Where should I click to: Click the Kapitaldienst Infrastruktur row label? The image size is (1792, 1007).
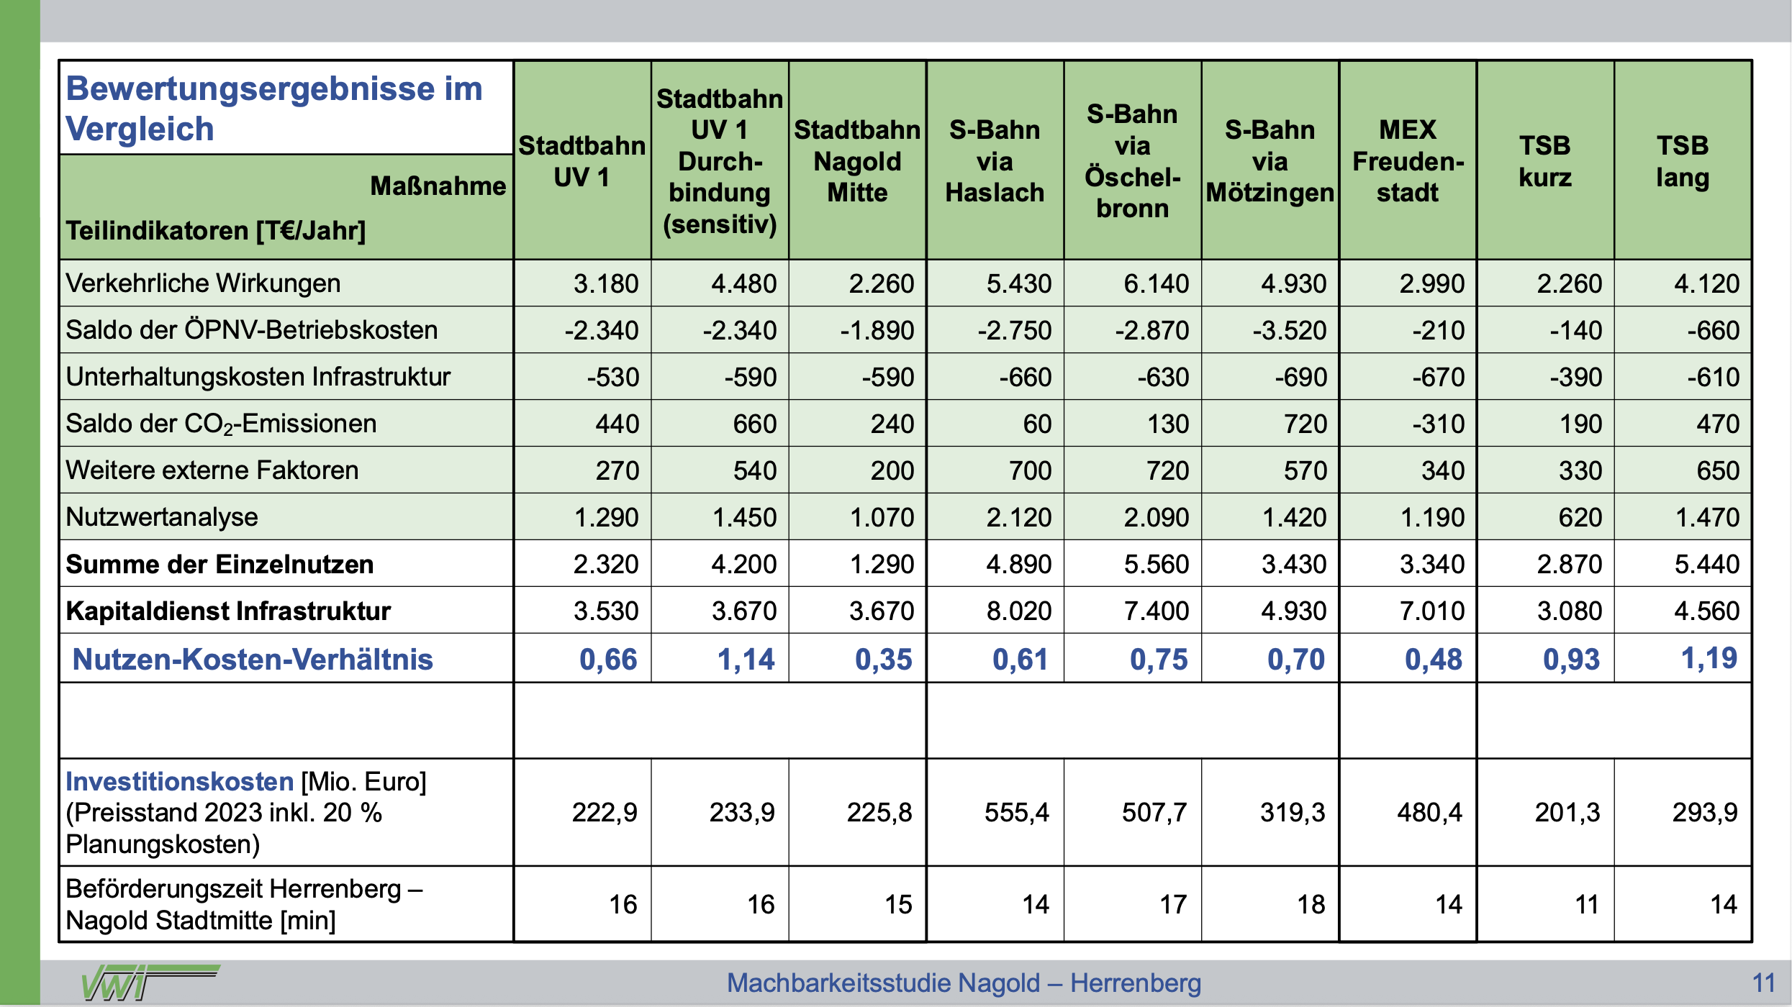[x=228, y=611]
